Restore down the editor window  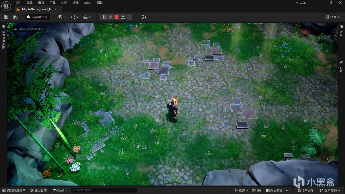point(331,3)
